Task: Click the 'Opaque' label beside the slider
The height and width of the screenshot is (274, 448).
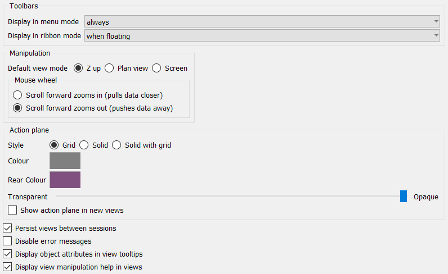Action: click(x=425, y=197)
